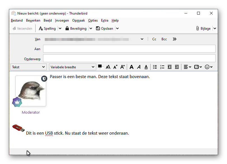
Task: Add a Cc address field
Action: tap(154, 39)
